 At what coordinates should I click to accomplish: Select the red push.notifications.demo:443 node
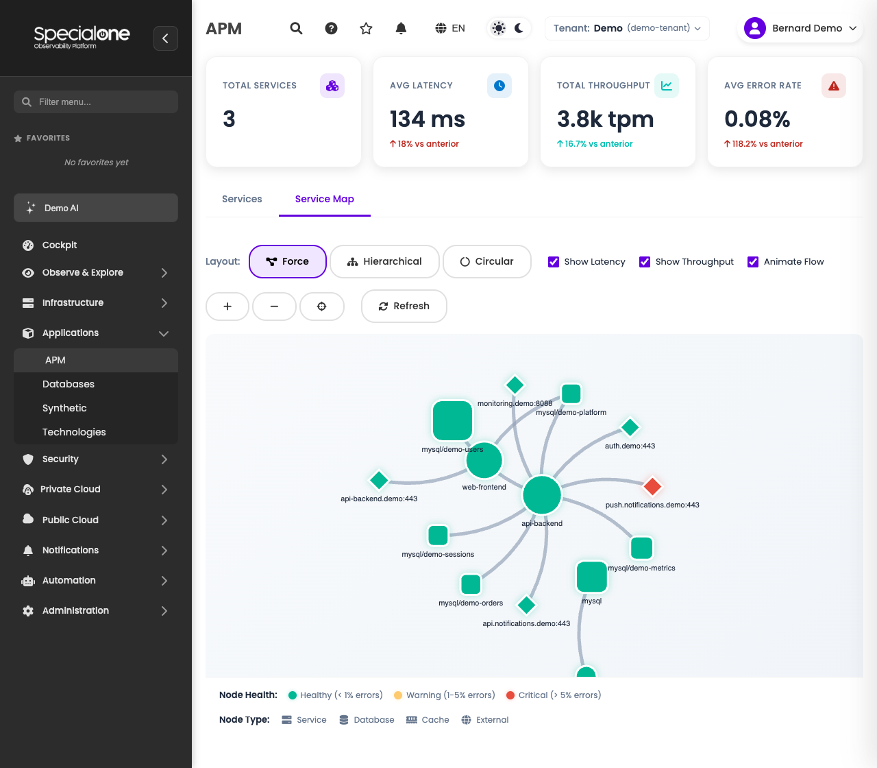click(652, 486)
